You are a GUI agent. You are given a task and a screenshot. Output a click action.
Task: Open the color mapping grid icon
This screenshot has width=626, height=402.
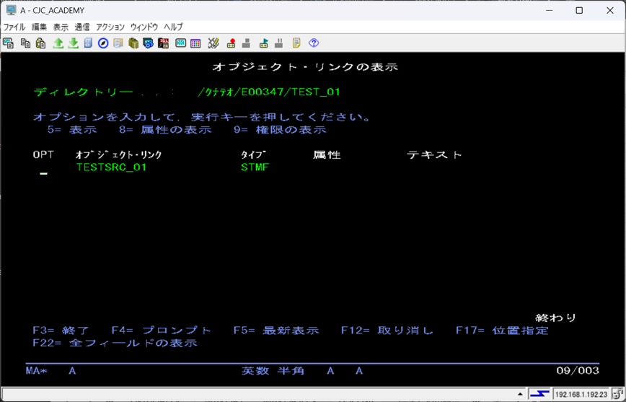coord(195,43)
